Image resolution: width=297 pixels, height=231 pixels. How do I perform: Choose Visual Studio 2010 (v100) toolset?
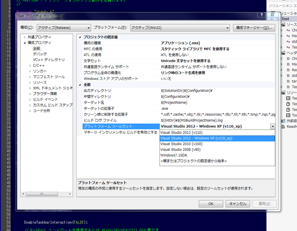217,144
